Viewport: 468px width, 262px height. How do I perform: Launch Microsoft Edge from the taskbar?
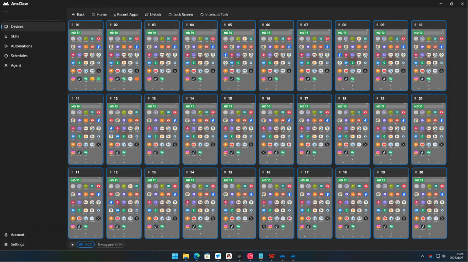[197, 256]
